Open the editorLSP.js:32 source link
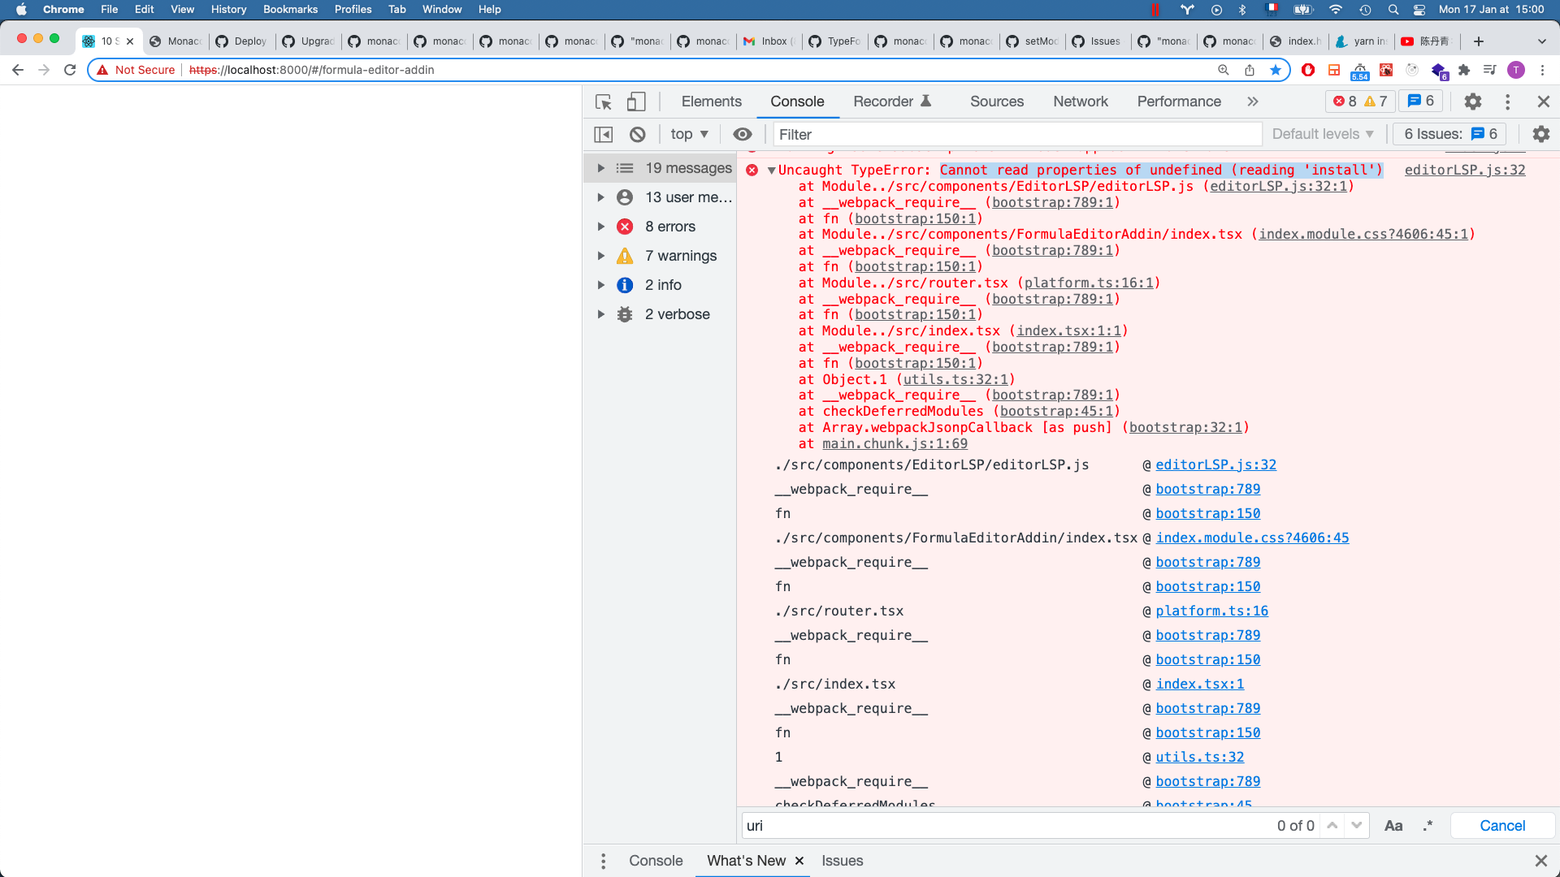Viewport: 1560px width, 877px height. (x=1464, y=170)
